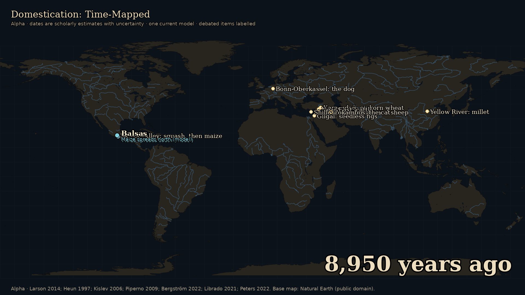Image resolution: width=525 pixels, height=295 pixels.
Task: Click the '8,950 years ago' time counter
Action: pos(418,264)
